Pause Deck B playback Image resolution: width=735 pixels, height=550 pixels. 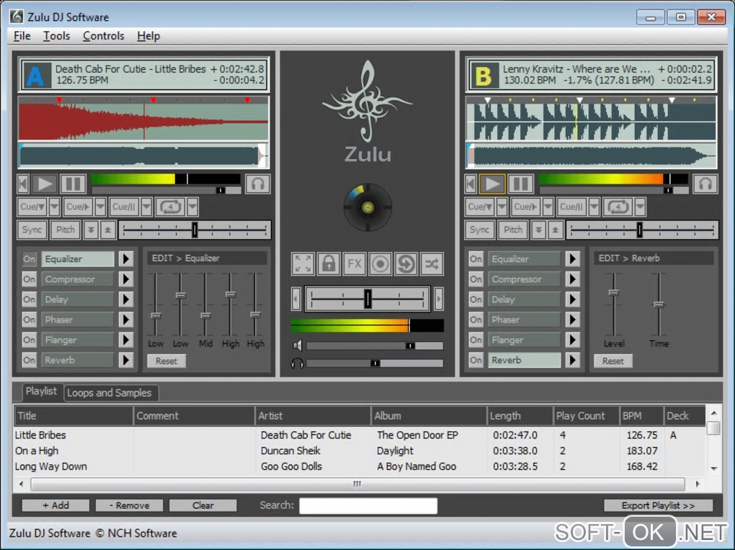point(521,184)
